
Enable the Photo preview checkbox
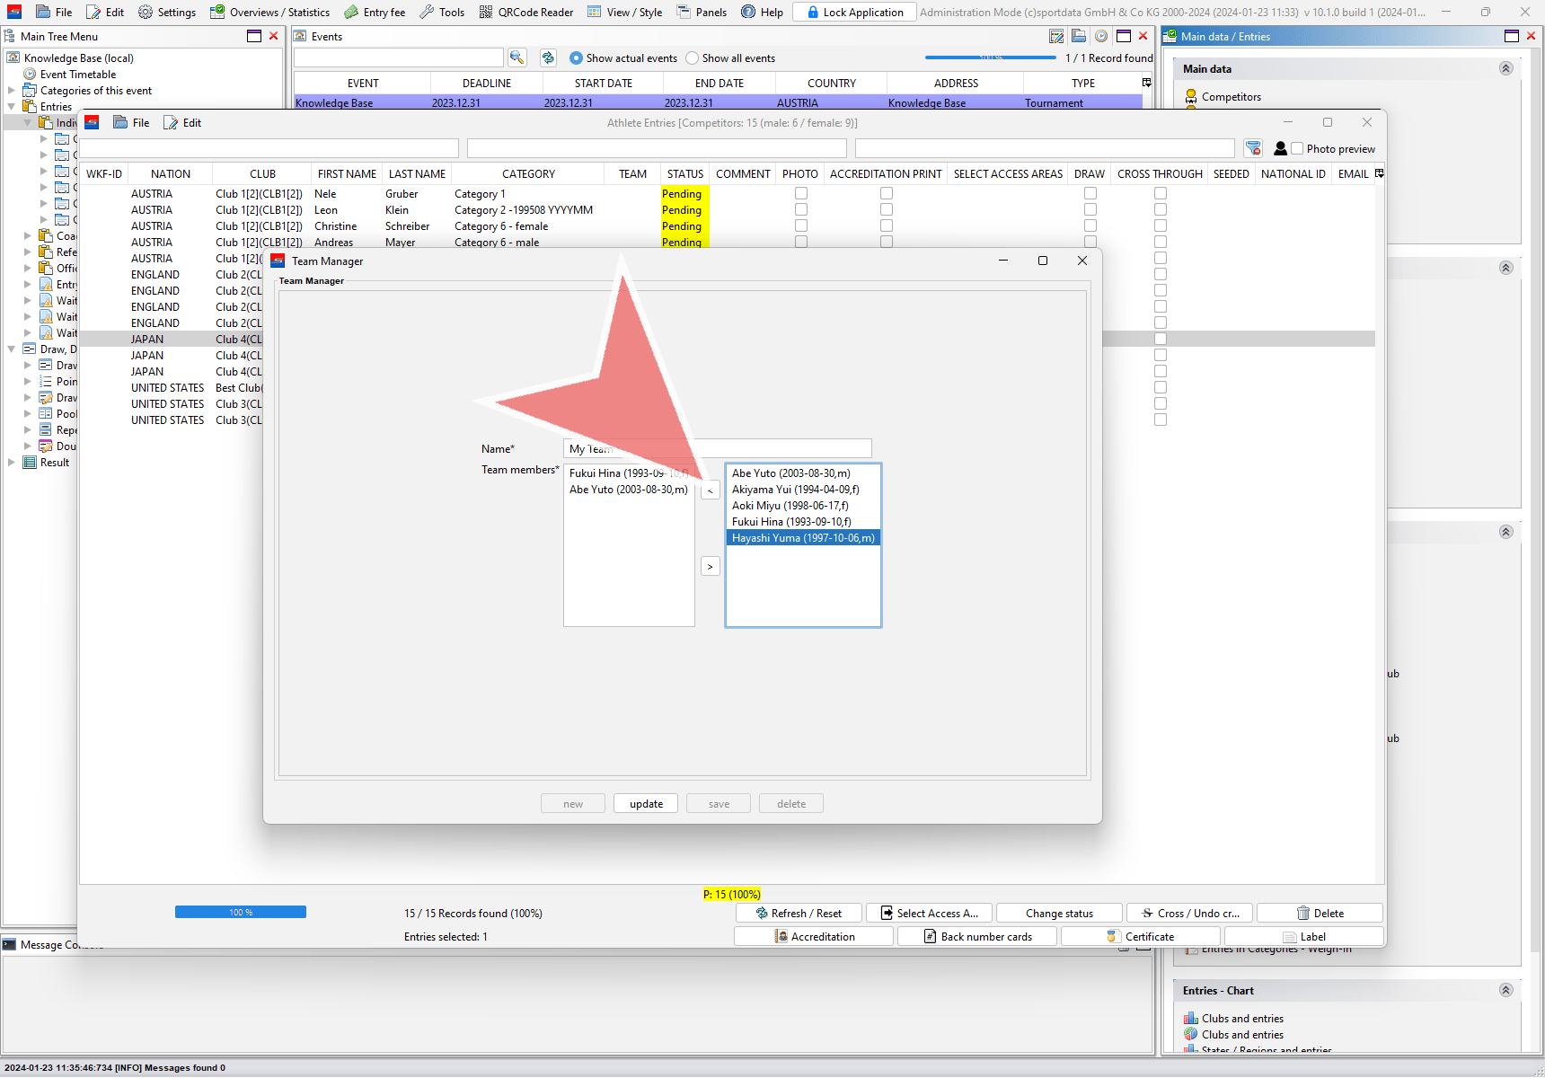1297,149
